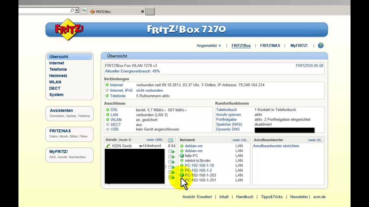Open the Internet, IPv6 connection link
369x207 pixels.
pyautogui.click(x=121, y=90)
